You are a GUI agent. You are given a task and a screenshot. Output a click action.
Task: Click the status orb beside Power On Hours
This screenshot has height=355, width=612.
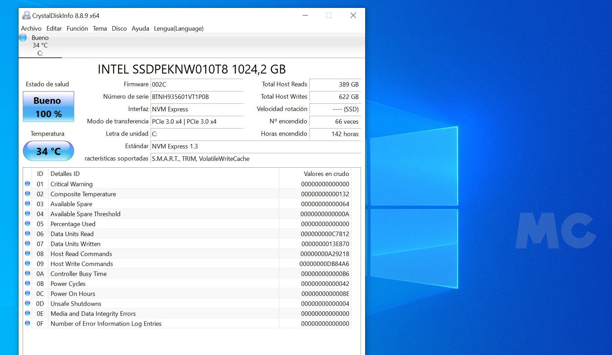coord(28,293)
